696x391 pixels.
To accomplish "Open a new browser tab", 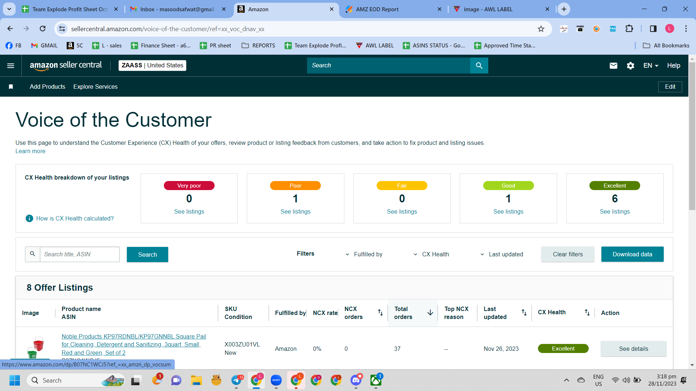I will 564,9.
